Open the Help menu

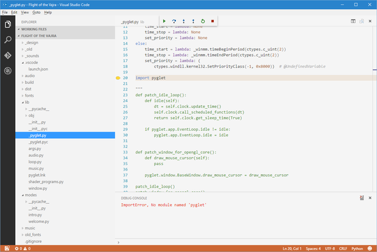(x=48, y=12)
